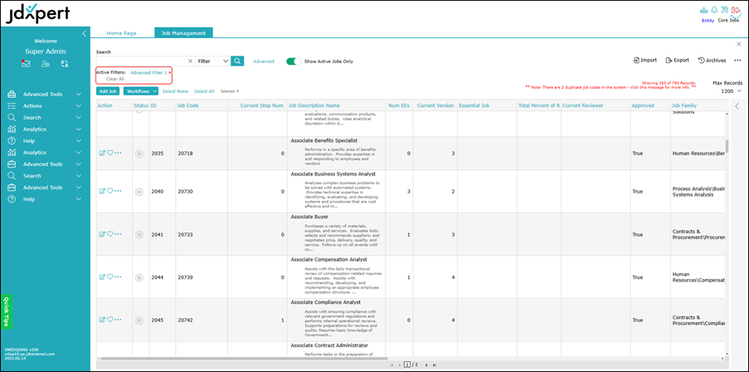Image resolution: width=749 pixels, height=372 pixels.
Task: Click the Select All link
Action: 204,91
